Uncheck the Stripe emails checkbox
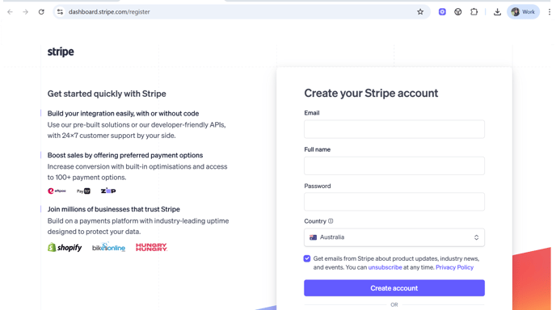The image size is (556, 310). [307, 258]
